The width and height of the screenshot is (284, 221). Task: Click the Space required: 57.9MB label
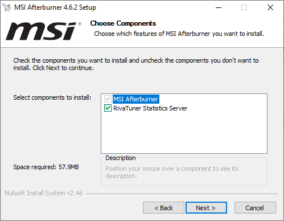[46, 167]
